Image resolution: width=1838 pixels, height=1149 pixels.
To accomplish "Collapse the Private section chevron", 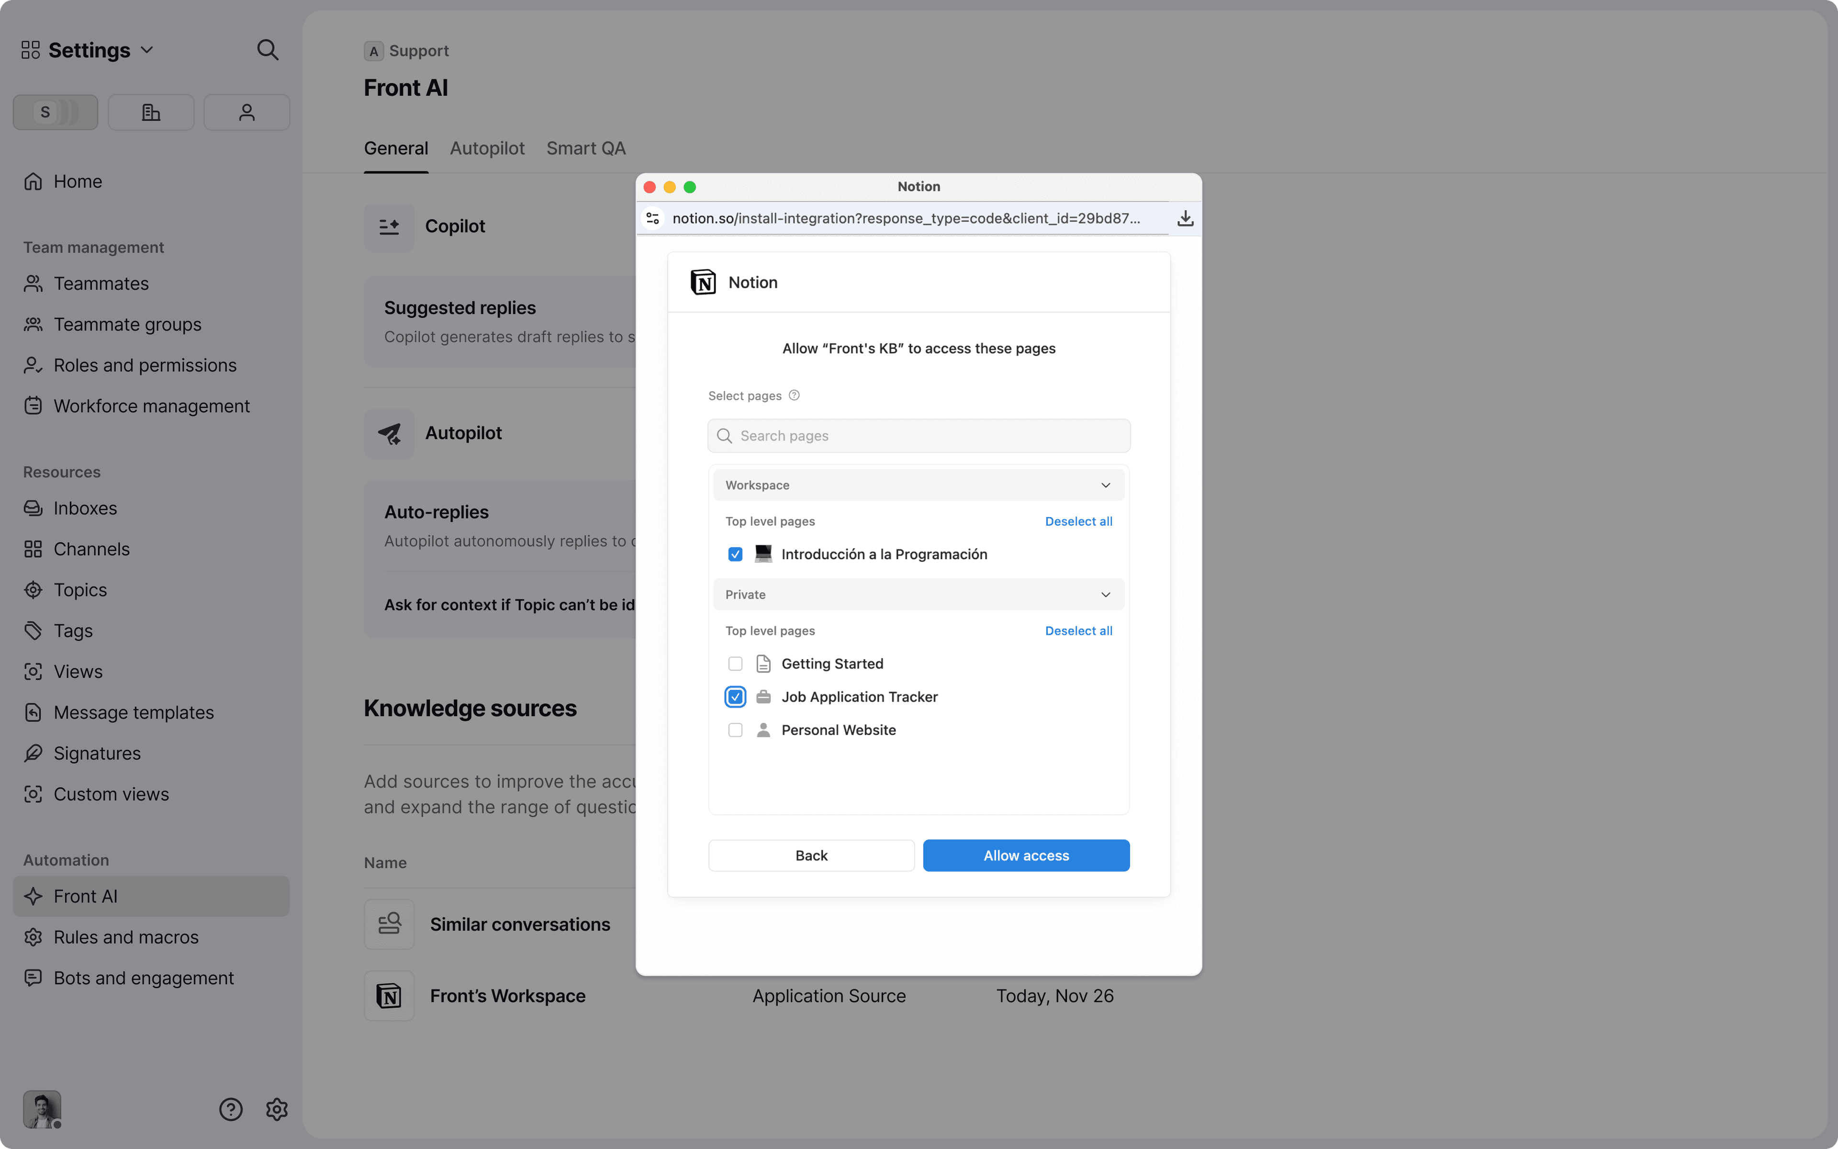I will [x=1106, y=594].
